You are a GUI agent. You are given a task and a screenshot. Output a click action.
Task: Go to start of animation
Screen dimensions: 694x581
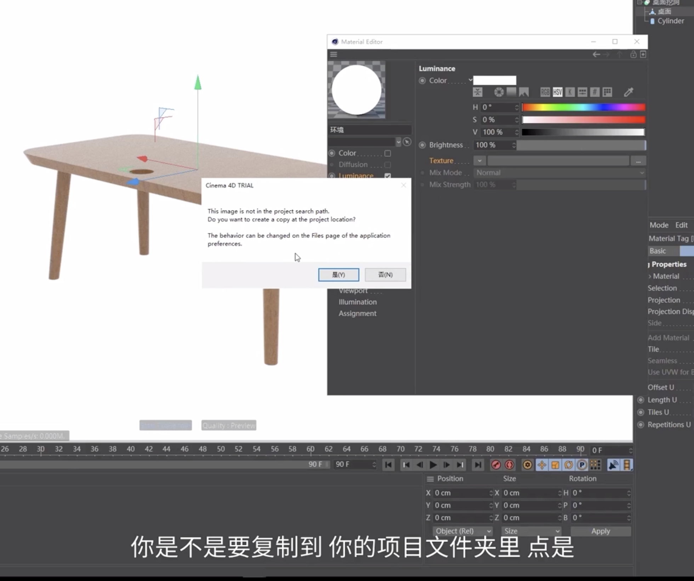click(x=388, y=465)
